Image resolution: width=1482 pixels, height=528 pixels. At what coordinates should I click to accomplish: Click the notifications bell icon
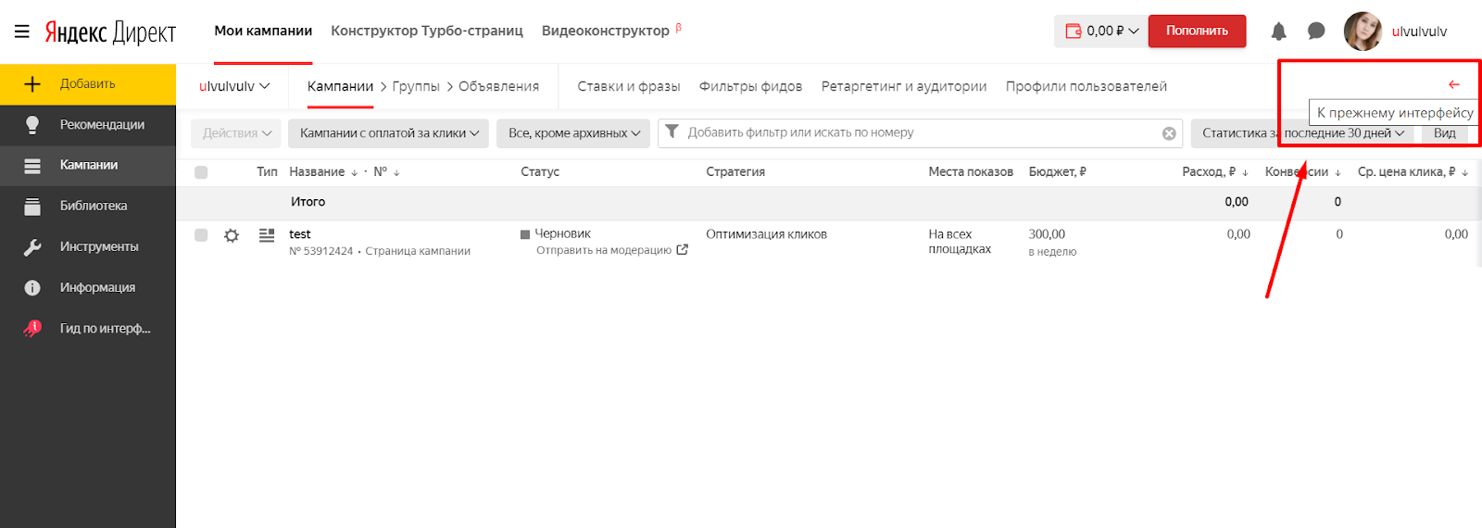[1278, 31]
